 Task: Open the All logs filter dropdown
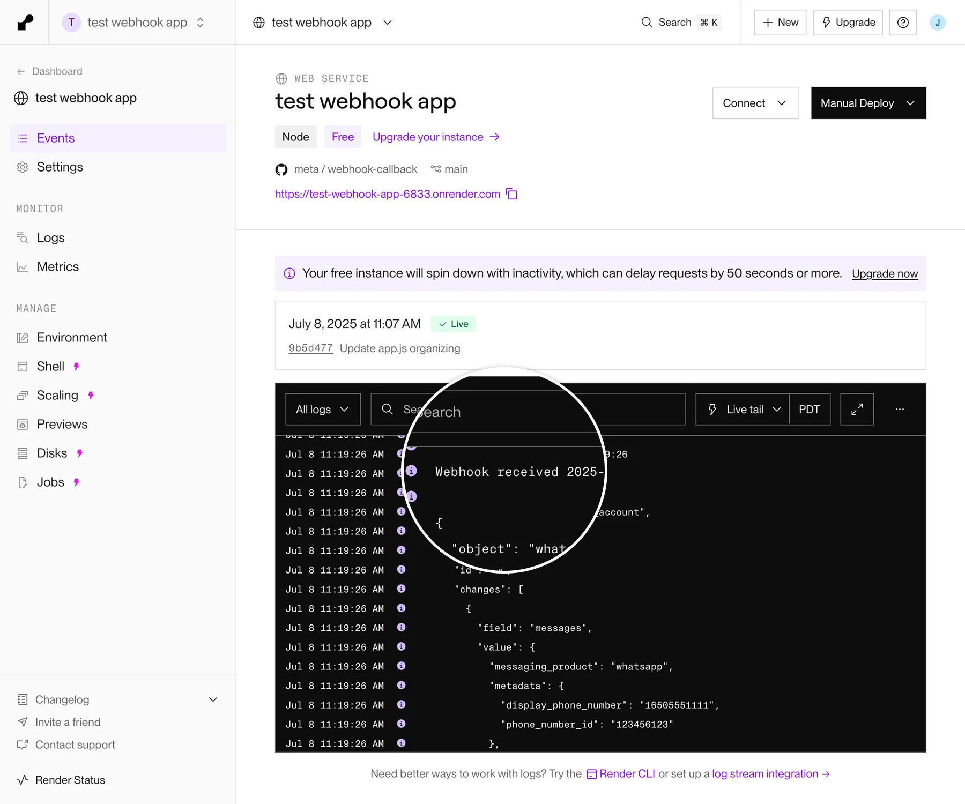[x=323, y=410]
